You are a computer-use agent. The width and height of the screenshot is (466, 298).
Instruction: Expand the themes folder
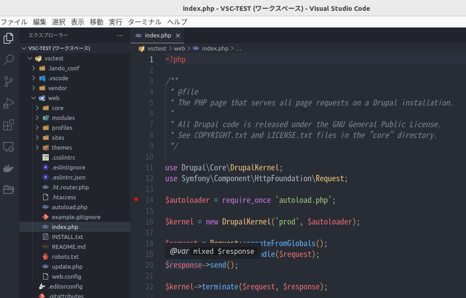tap(37, 147)
